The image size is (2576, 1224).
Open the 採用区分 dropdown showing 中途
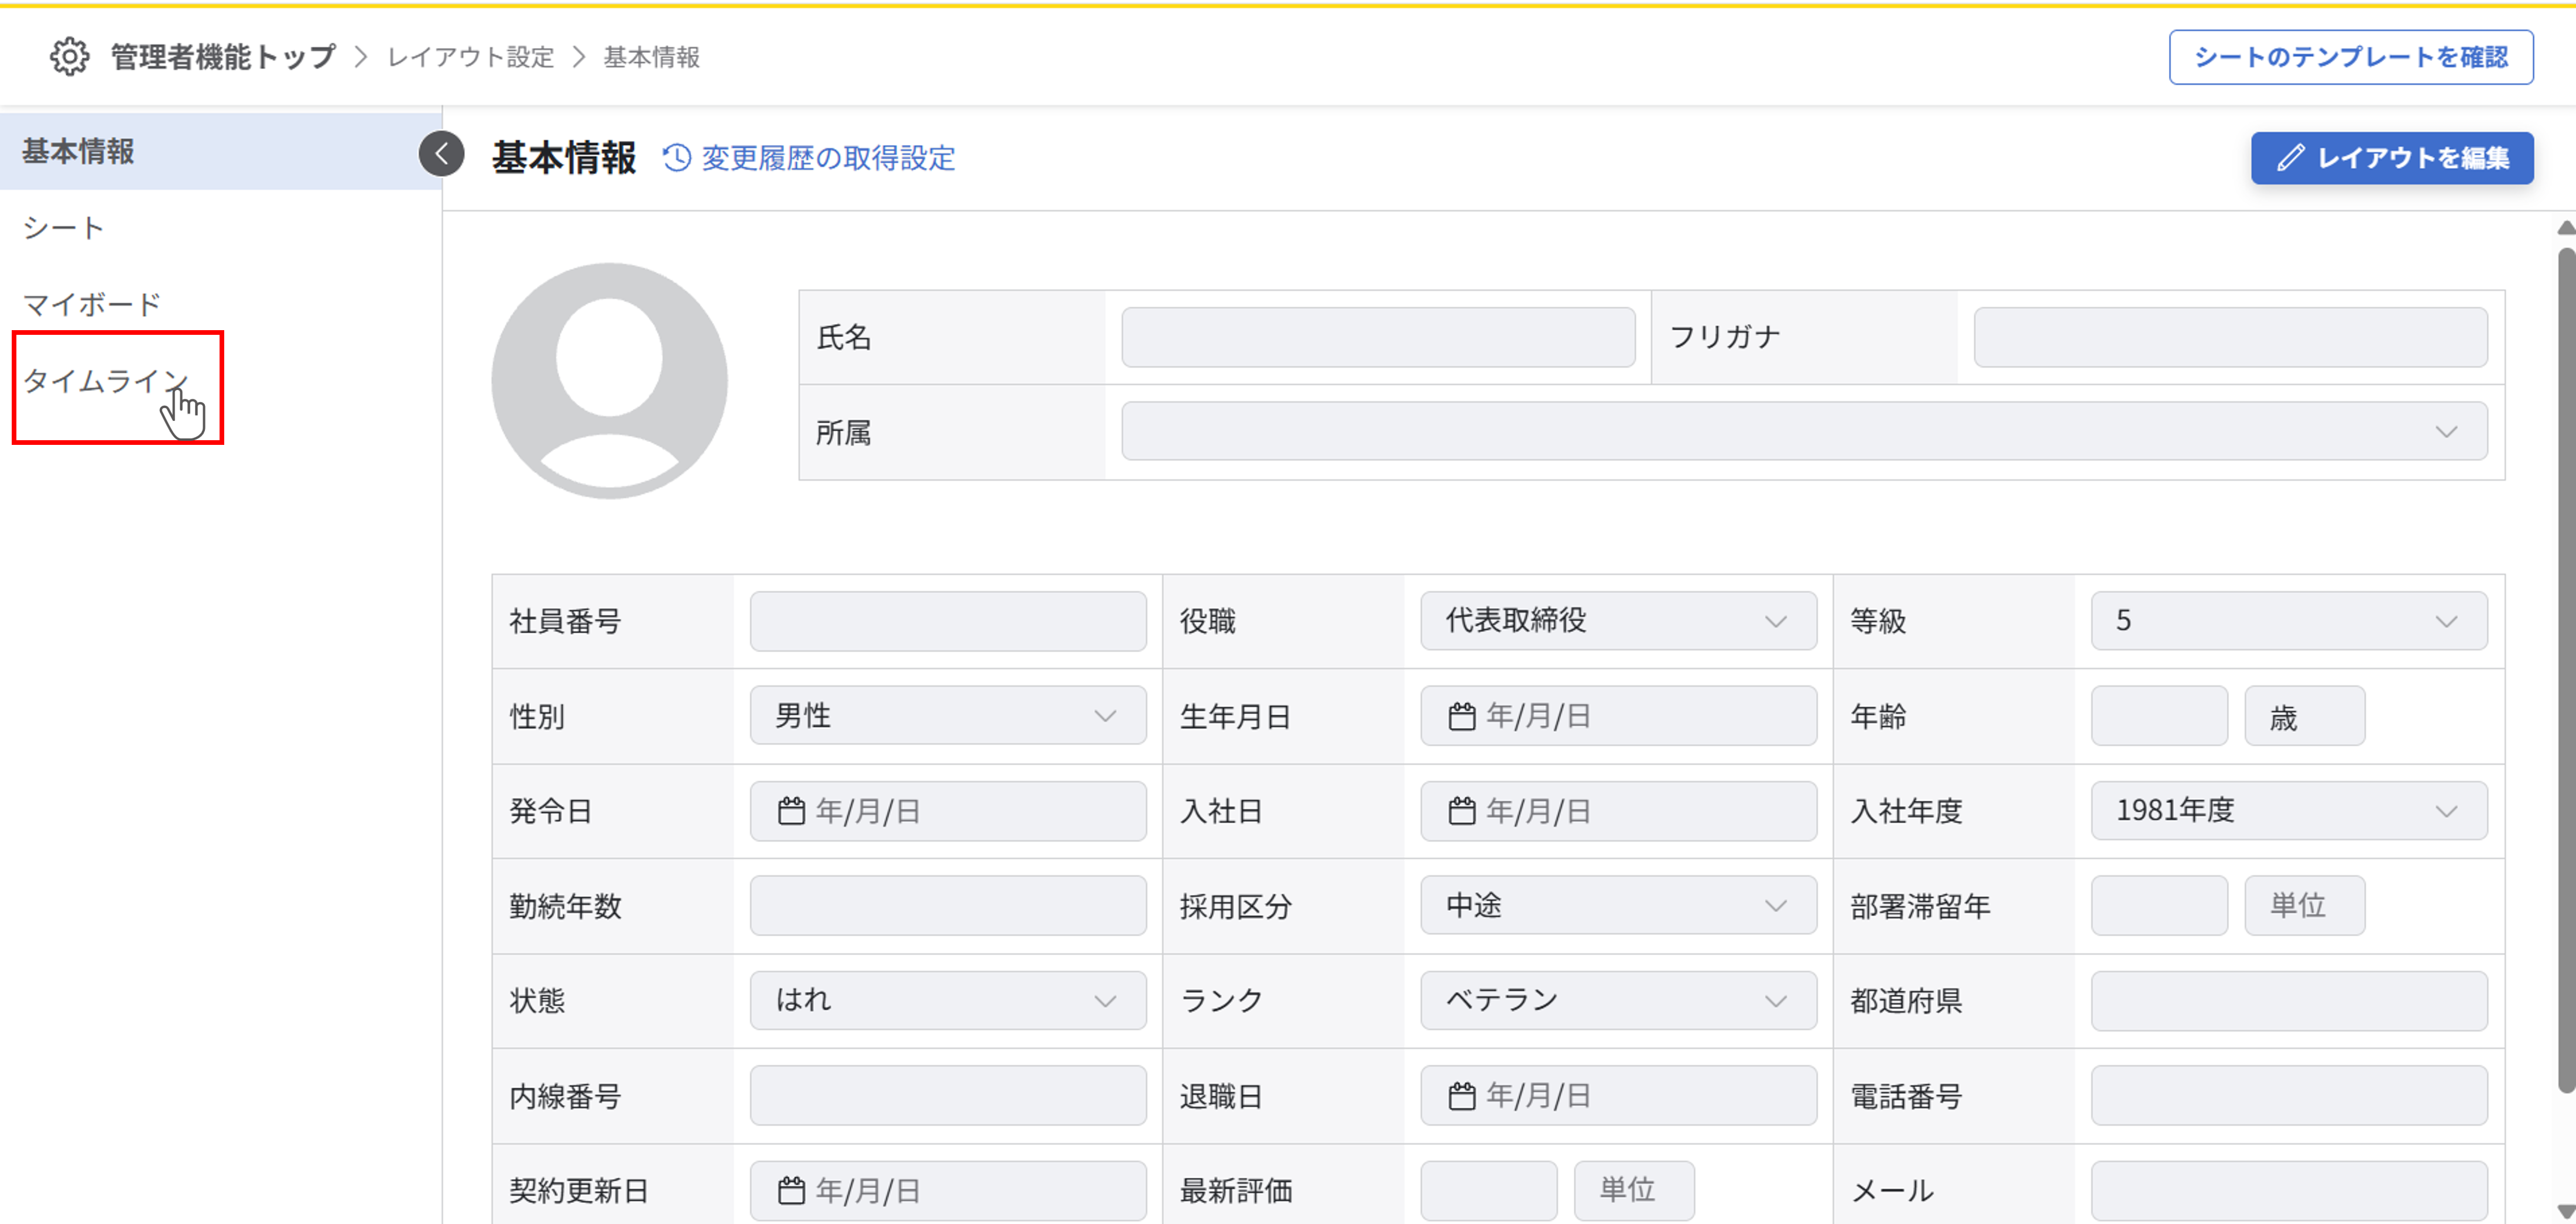click(x=1618, y=906)
